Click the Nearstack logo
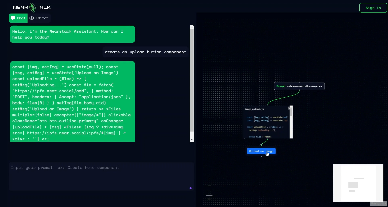The height and width of the screenshot is (207, 388). point(32,7)
